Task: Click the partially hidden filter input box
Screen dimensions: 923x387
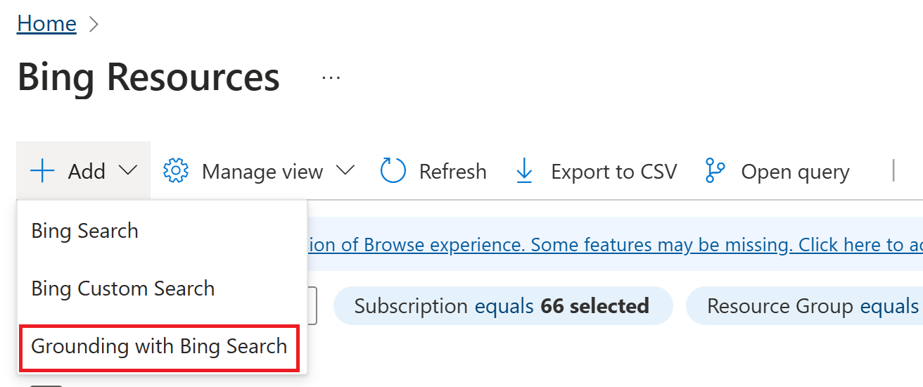Action: [312, 306]
